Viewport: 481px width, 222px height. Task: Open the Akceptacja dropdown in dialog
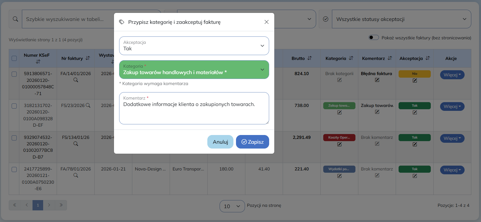(x=194, y=46)
